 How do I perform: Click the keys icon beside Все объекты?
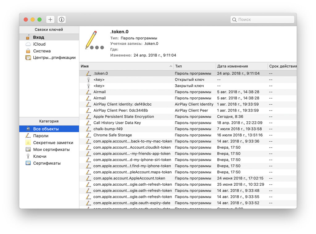click(x=28, y=129)
